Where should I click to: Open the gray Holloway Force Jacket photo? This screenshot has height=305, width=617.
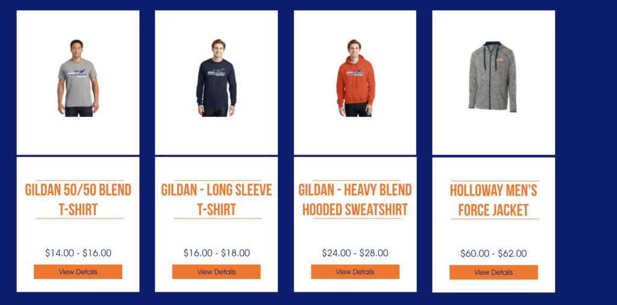coord(493,76)
